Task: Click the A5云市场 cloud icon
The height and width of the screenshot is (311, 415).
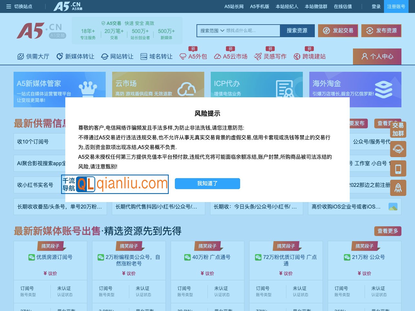Action: (217, 56)
